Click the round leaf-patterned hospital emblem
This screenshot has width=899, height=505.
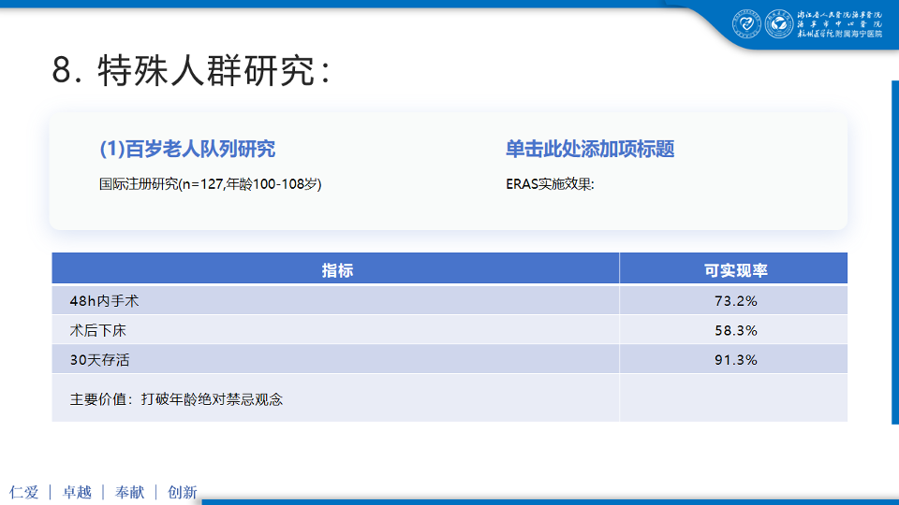pyautogui.click(x=778, y=24)
